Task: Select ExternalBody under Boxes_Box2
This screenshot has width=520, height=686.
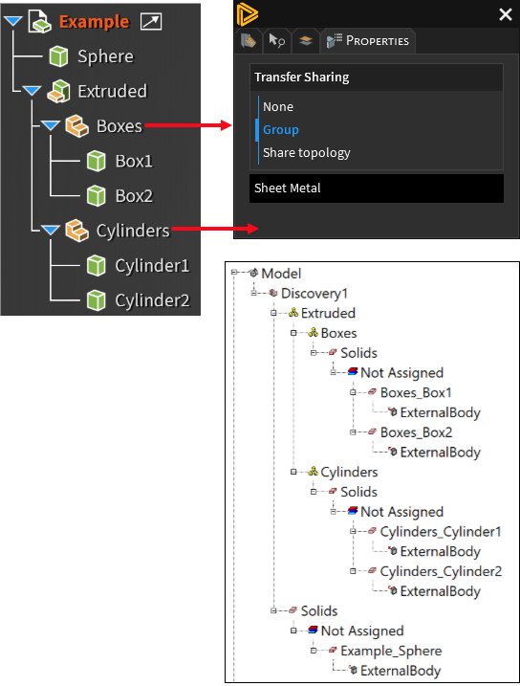Action: pyautogui.click(x=440, y=452)
